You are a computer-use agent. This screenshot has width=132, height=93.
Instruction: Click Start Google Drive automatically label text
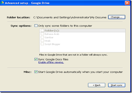click(x=80, y=72)
